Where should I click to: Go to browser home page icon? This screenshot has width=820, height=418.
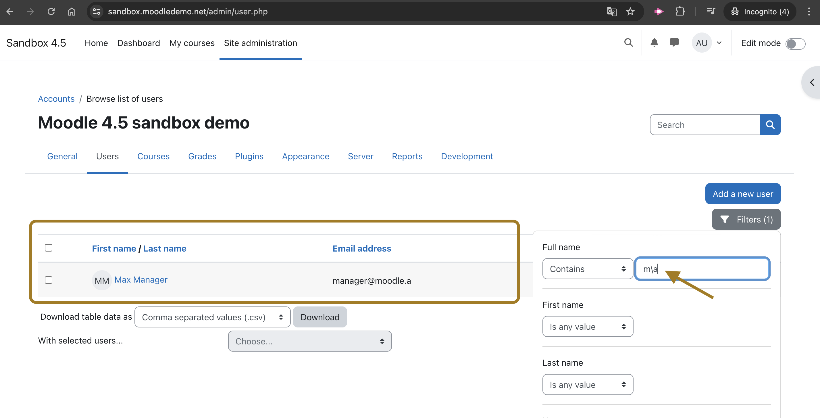72,12
